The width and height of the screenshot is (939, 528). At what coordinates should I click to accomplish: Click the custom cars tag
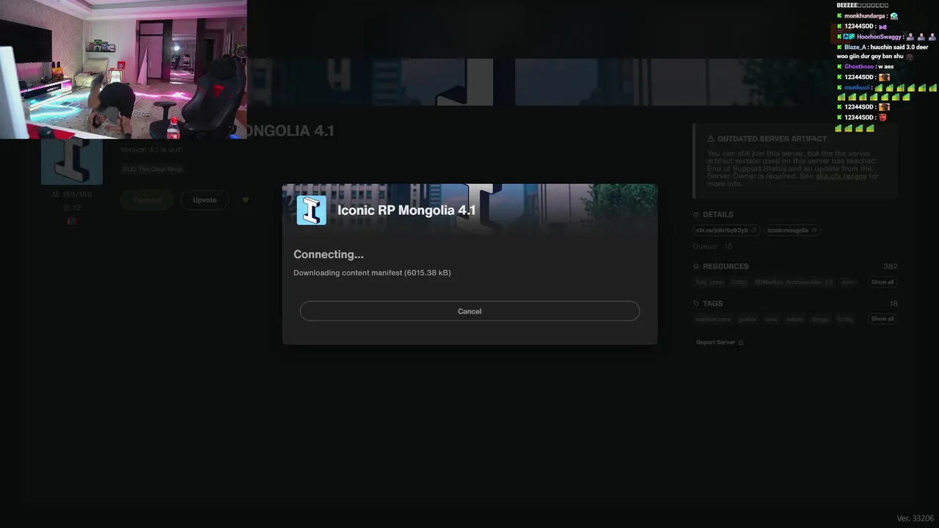coord(713,319)
